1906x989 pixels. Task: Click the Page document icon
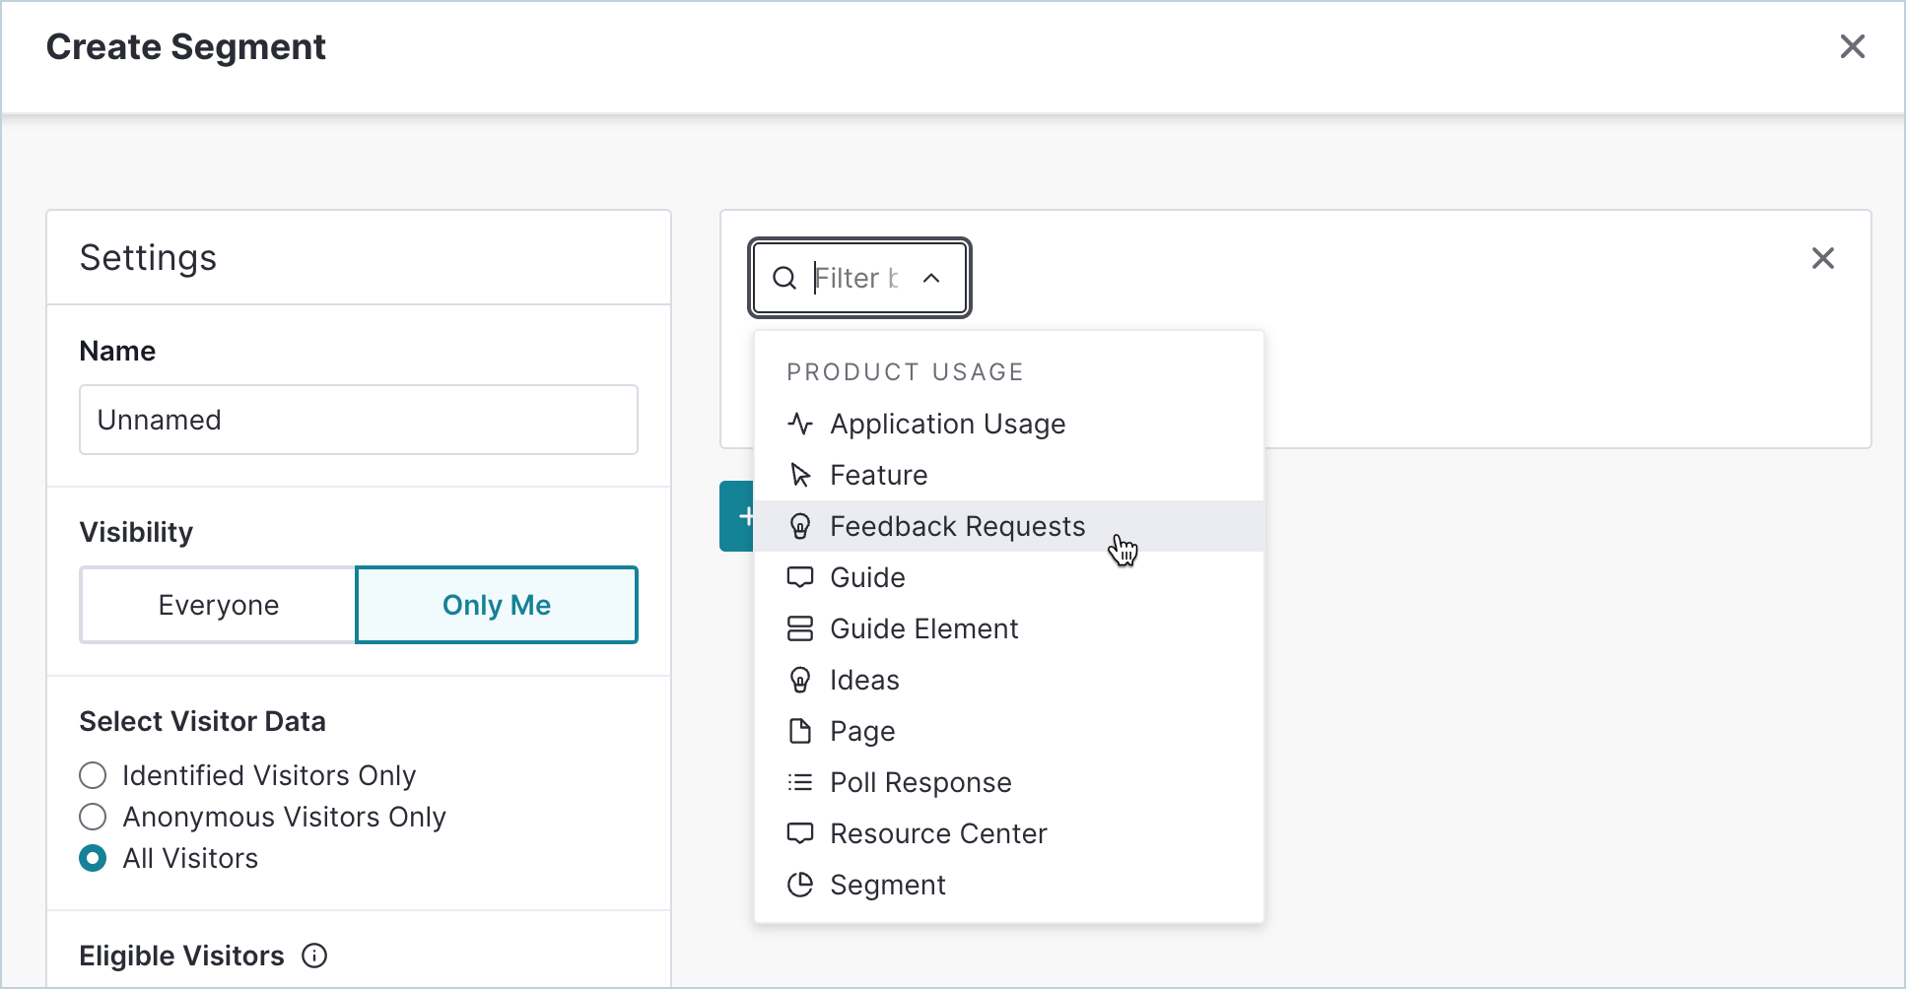[x=800, y=731]
